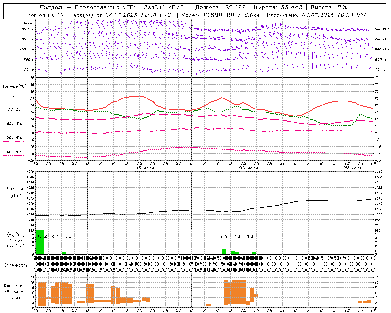Click the 19.4 precipitation value

[42, 237]
